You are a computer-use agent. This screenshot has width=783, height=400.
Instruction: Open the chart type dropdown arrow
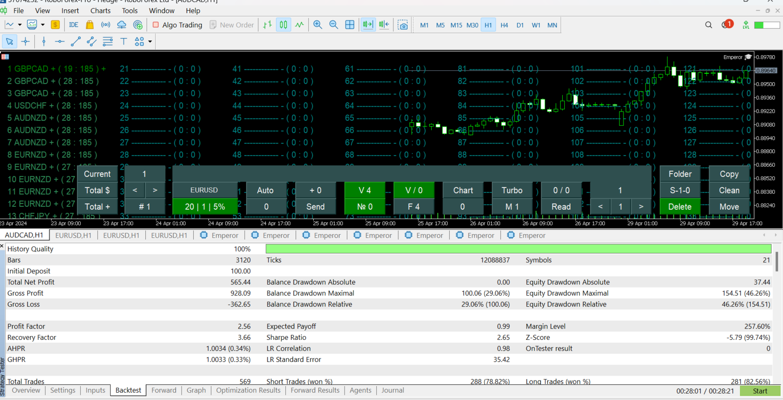click(20, 25)
